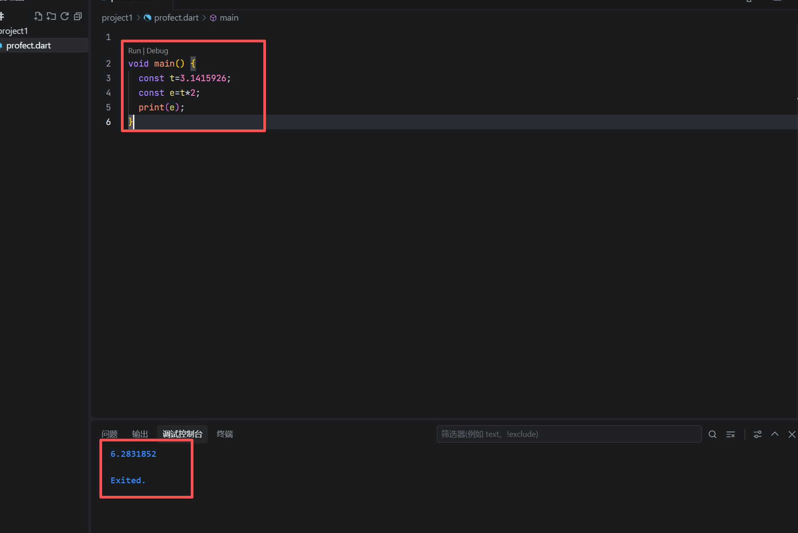Click the const e=t*2 code line
798x533 pixels.
point(169,93)
